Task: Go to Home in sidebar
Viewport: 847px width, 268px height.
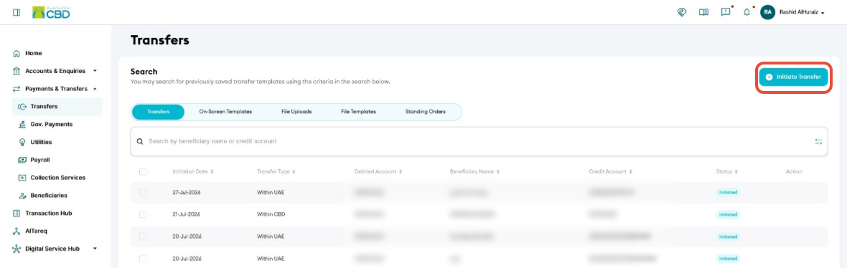Action: pyautogui.click(x=34, y=53)
